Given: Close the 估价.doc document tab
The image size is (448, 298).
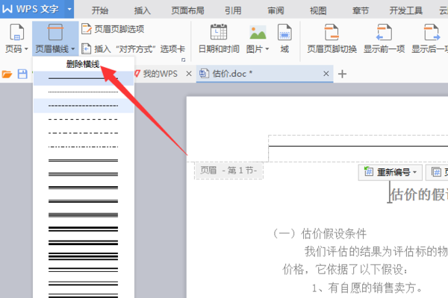Looking at the screenshot, I should click(x=326, y=74).
